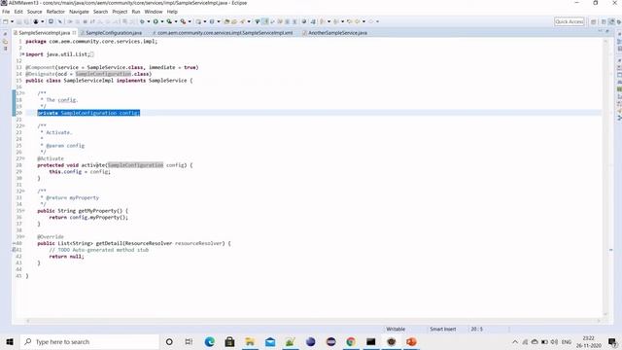This screenshot has height=350, width=622.
Task: Click the green Run toolbar icon
Action: 155,21
